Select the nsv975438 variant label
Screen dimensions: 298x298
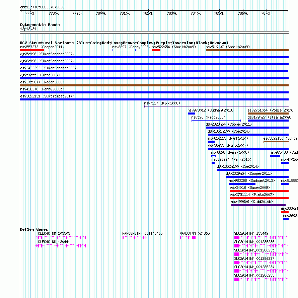tap(284, 152)
